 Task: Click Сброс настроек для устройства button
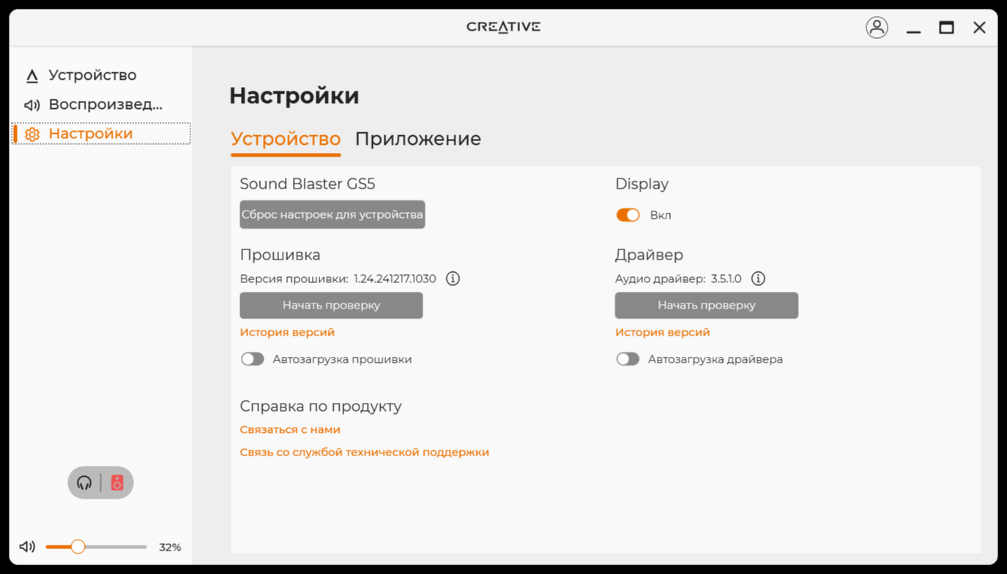332,215
